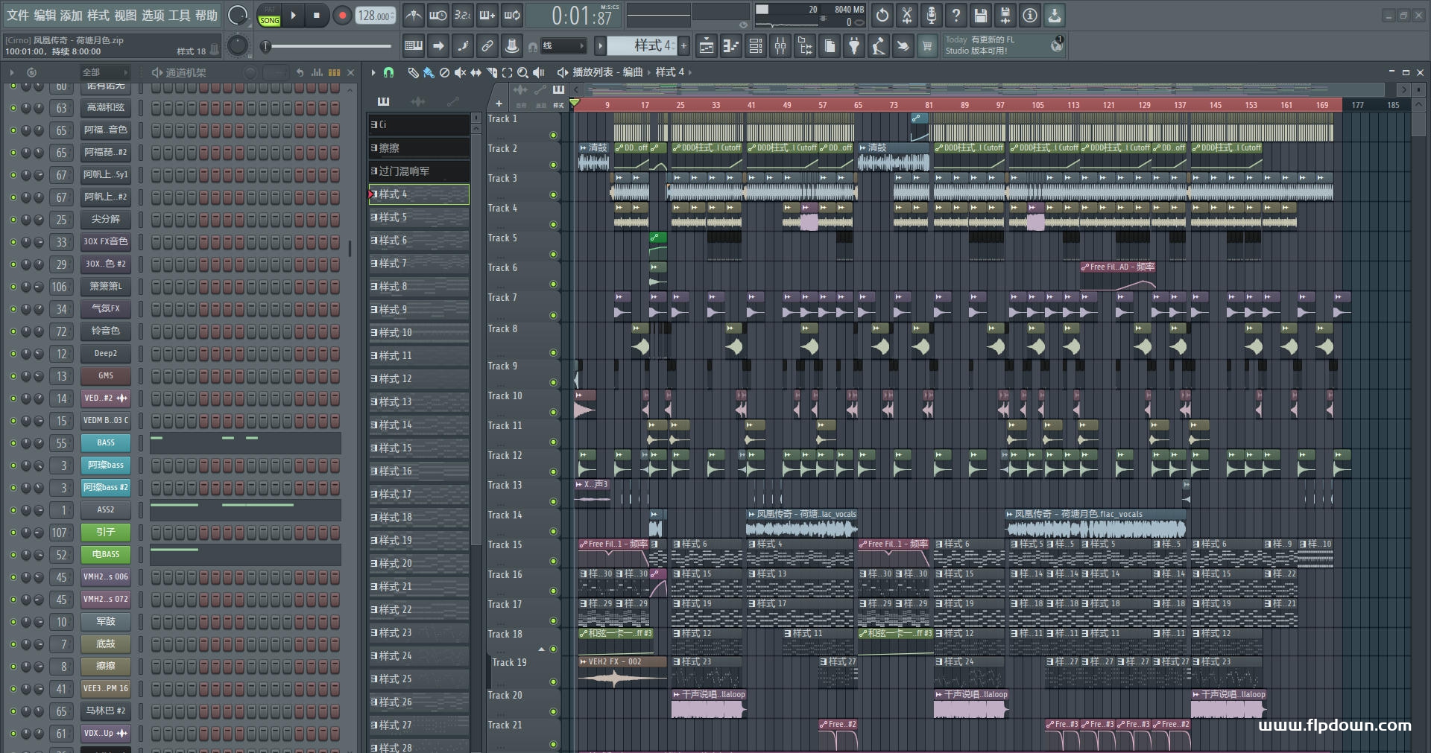Mute Track 3 via green light
The height and width of the screenshot is (753, 1431).
[x=553, y=194]
